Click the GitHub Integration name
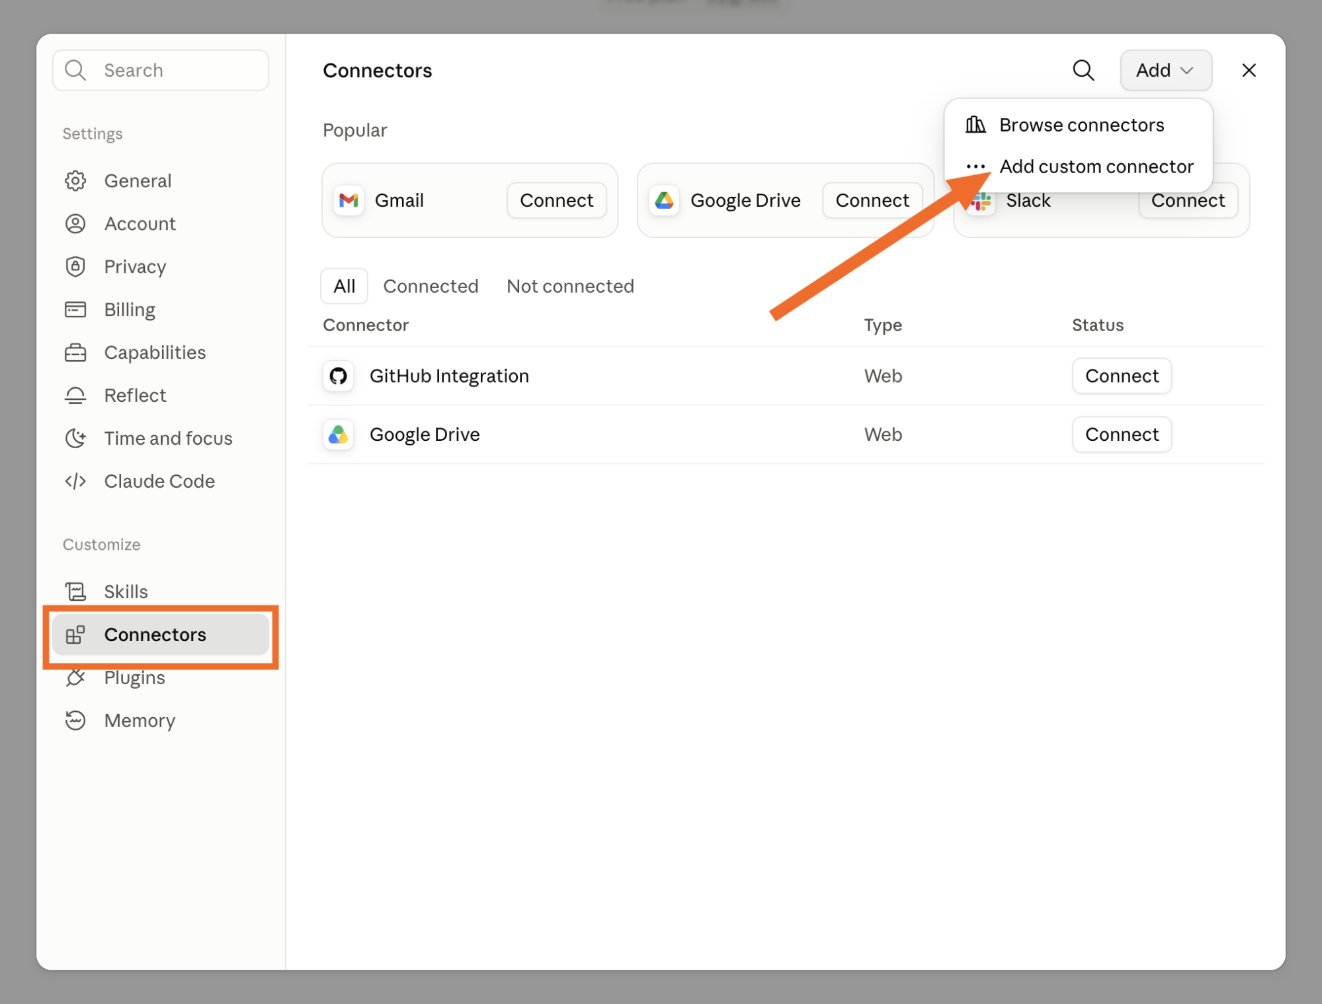The image size is (1322, 1004). (449, 376)
